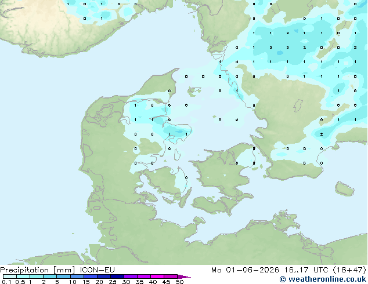The image size is (368, 284).
Task: Open the weatheronline.co.uk copyright link
Action: coord(323,279)
